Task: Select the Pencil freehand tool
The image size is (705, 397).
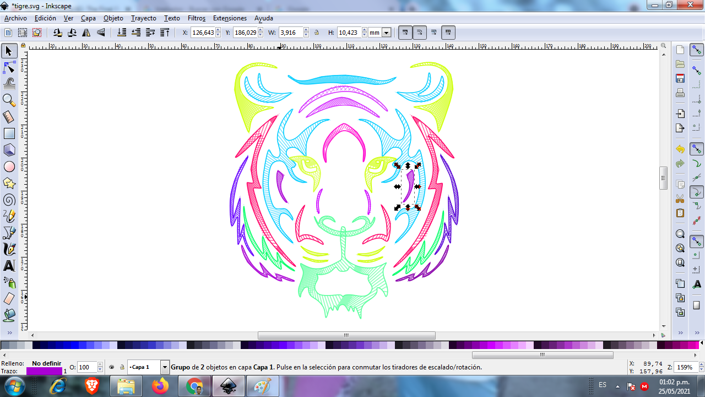Action: coord(9,216)
